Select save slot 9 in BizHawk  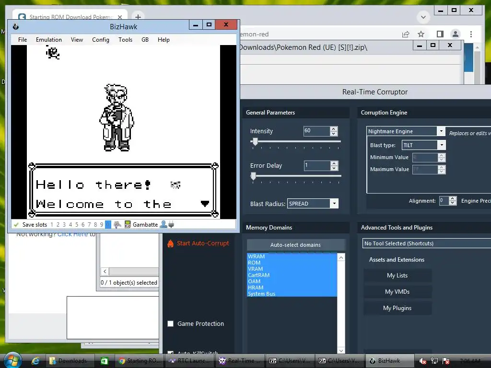pos(102,224)
